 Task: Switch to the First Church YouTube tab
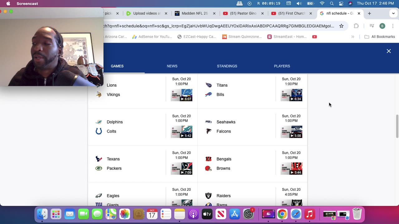[x=291, y=13]
